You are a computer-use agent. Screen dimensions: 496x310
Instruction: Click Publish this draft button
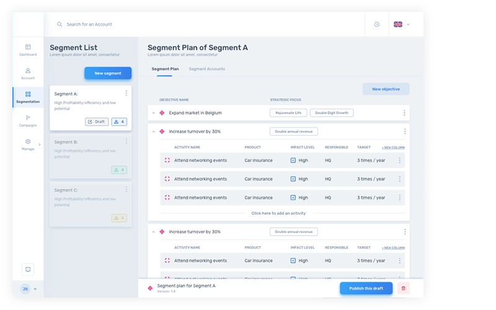[366, 288]
